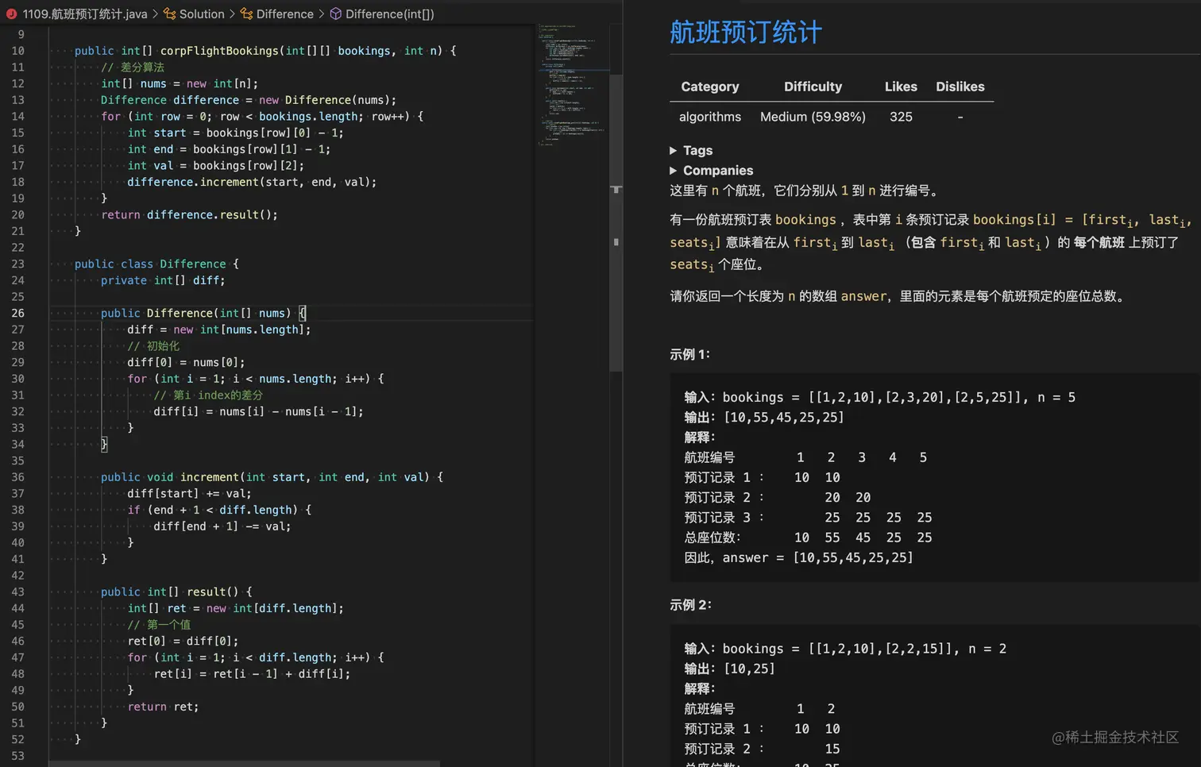Click the 'int[] nums = new int[n];' line

[x=180, y=83]
